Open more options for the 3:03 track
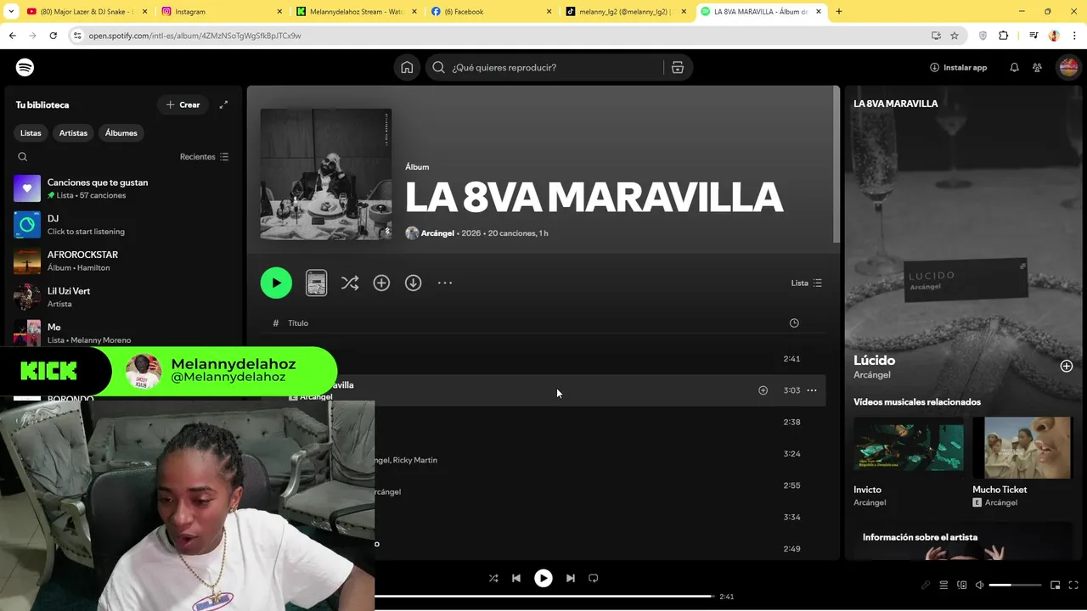This screenshot has width=1087, height=611. pyautogui.click(x=812, y=390)
